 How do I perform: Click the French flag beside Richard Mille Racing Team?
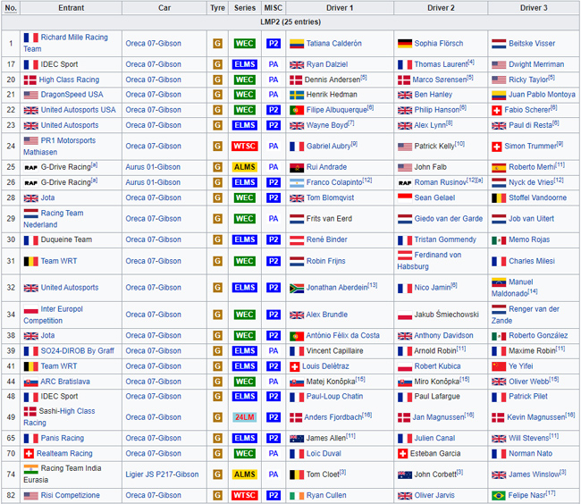tap(30, 38)
